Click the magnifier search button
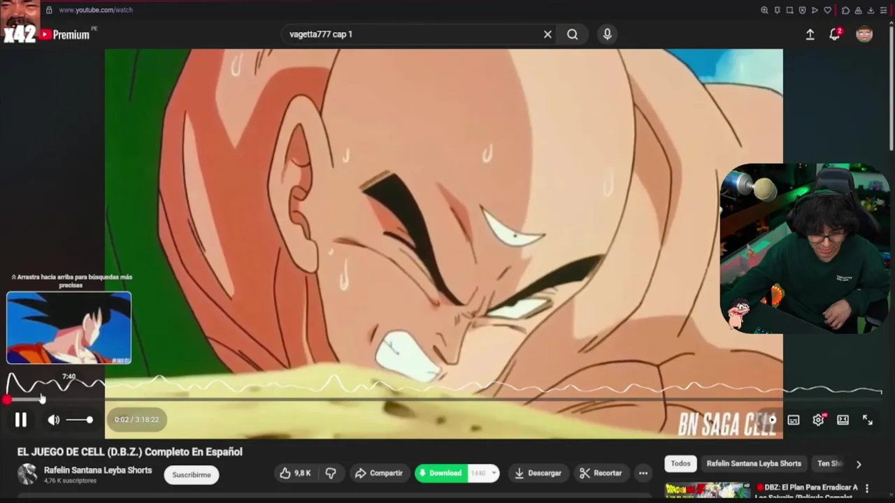 (573, 34)
